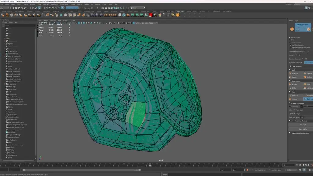Open the Mesh Tools menu
Screen dimensions: 313x176
pos(55,5)
